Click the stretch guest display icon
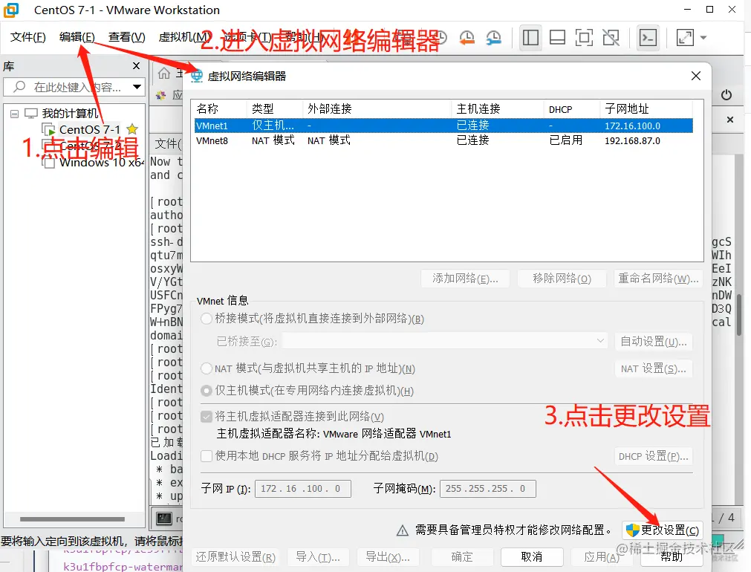 [685, 37]
